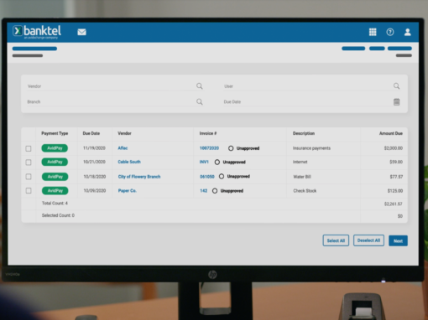Click the Unapproved circle for invoice 142
Screen dimensions: 428x320
(215, 191)
